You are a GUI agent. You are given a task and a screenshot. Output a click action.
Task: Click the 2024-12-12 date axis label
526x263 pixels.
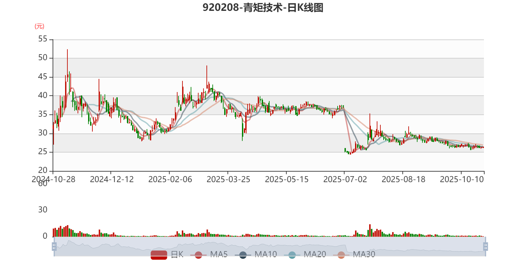coord(112,179)
